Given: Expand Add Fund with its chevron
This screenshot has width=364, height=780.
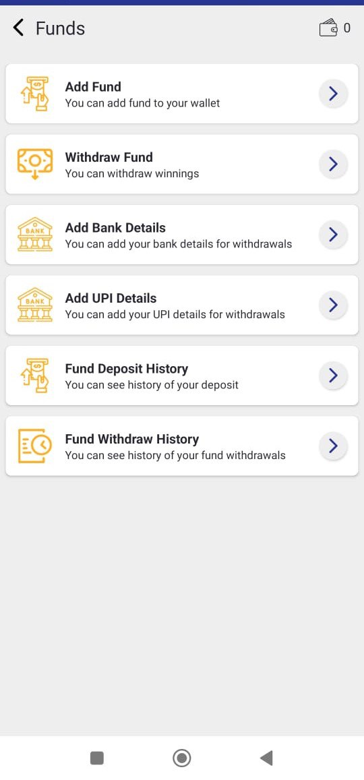Looking at the screenshot, I should [333, 94].
